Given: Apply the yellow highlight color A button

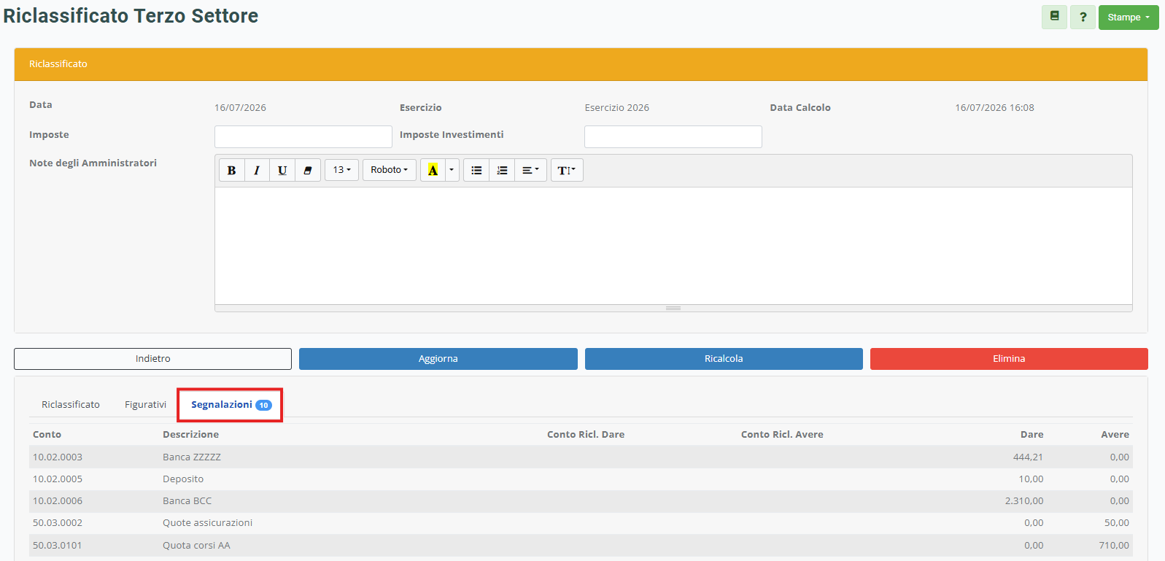Looking at the screenshot, I should tap(433, 170).
